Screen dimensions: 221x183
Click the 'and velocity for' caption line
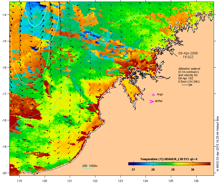click(x=188, y=75)
